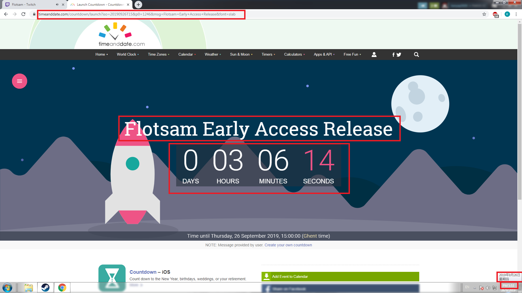Image resolution: width=522 pixels, height=293 pixels.
Task: Mute the Flotsam Twitch tab audio
Action: pyautogui.click(x=57, y=4)
